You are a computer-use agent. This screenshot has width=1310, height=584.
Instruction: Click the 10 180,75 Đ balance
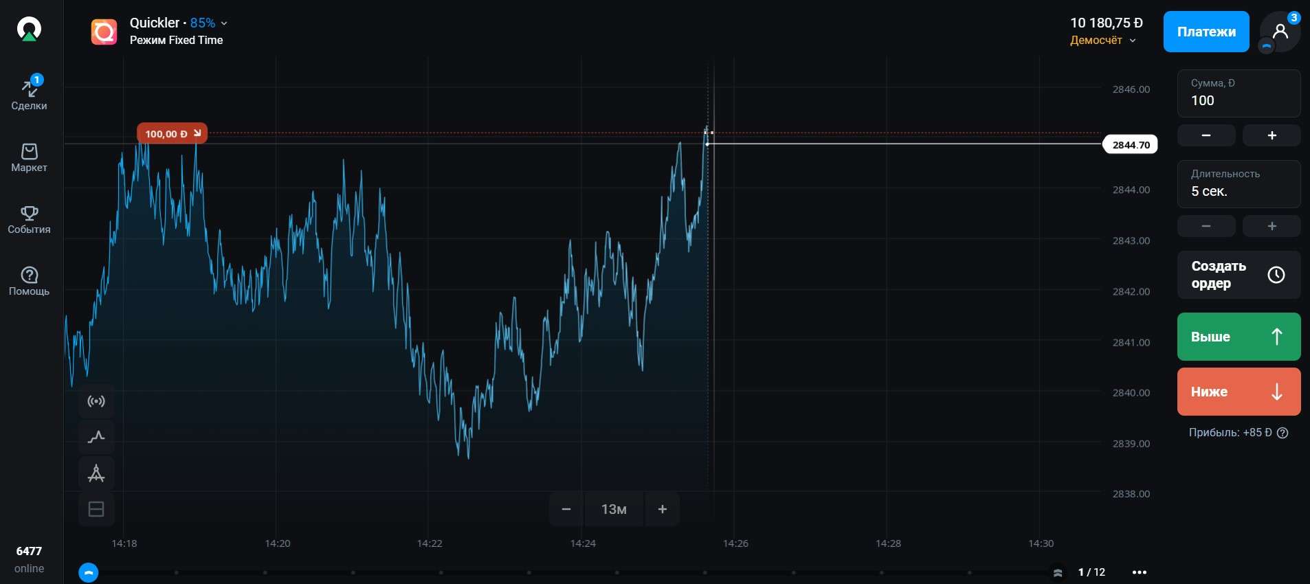1107,23
